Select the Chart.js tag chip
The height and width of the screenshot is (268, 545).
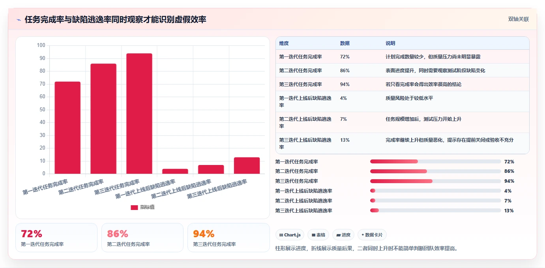pyautogui.click(x=290, y=235)
